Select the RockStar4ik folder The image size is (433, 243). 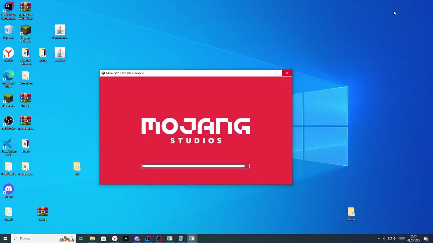click(x=8, y=168)
